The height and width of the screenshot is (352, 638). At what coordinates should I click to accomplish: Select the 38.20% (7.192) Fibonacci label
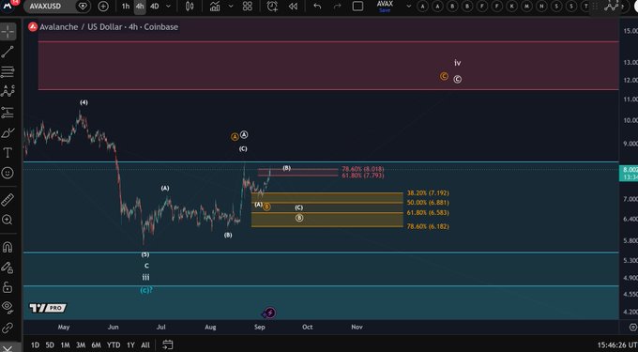428,193
